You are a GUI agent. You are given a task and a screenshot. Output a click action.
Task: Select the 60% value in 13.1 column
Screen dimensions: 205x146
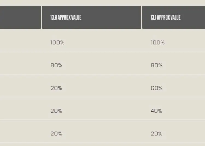157,88
